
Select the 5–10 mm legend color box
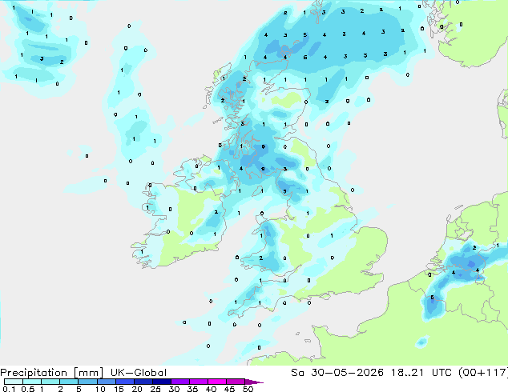point(88,382)
